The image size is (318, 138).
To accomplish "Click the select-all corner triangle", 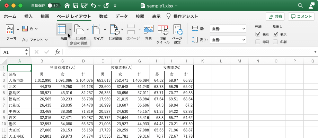I will coord(4,61).
